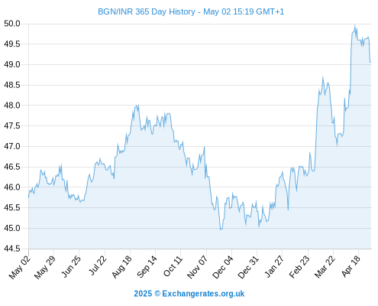Click the chart peak near 50.0 in April
Image resolution: width=378 pixels, height=306 pixels.
coord(355,25)
